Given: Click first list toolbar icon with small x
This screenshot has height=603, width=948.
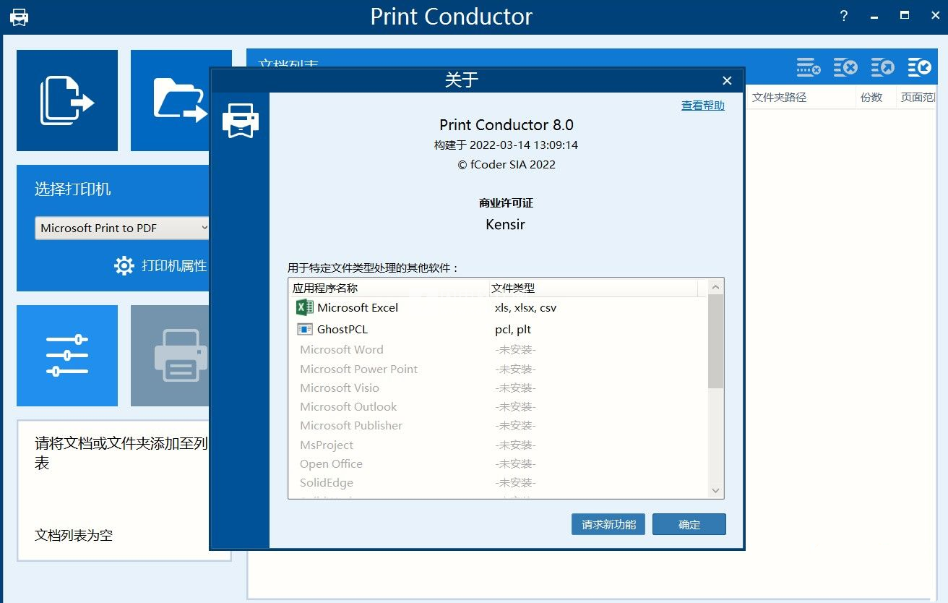Looking at the screenshot, I should 809,68.
